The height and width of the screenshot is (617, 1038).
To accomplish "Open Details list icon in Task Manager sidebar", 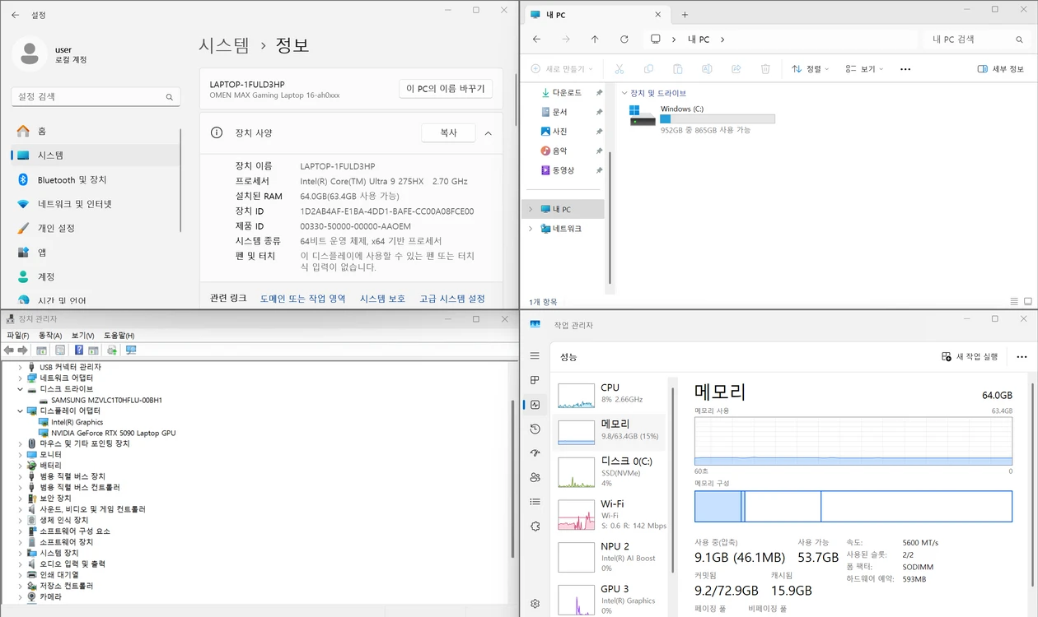I will (535, 502).
